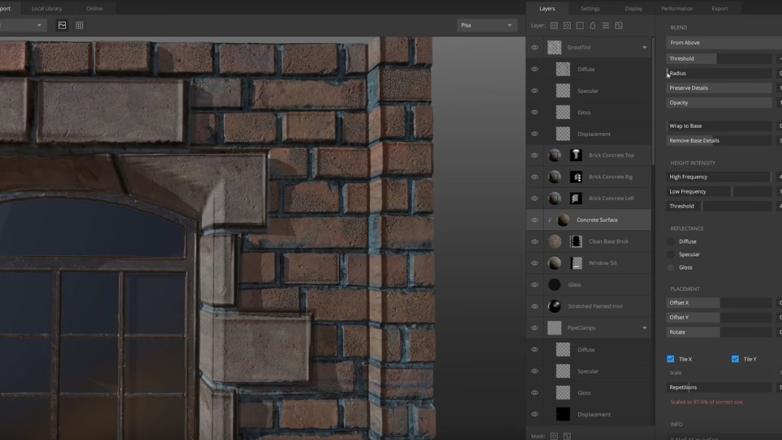Click the Clean Base Brick material sphere
The image size is (782, 440).
pos(555,241)
